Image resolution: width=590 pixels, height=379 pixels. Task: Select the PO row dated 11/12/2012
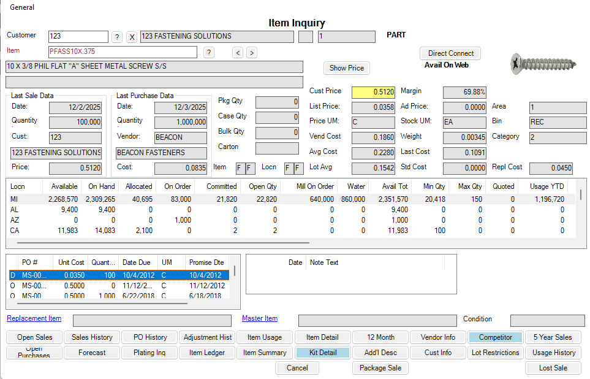click(x=119, y=286)
